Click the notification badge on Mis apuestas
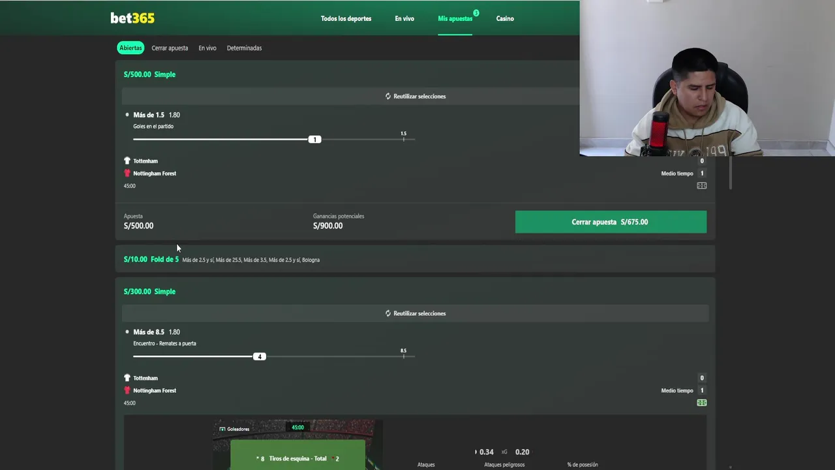835x470 pixels. click(x=476, y=13)
